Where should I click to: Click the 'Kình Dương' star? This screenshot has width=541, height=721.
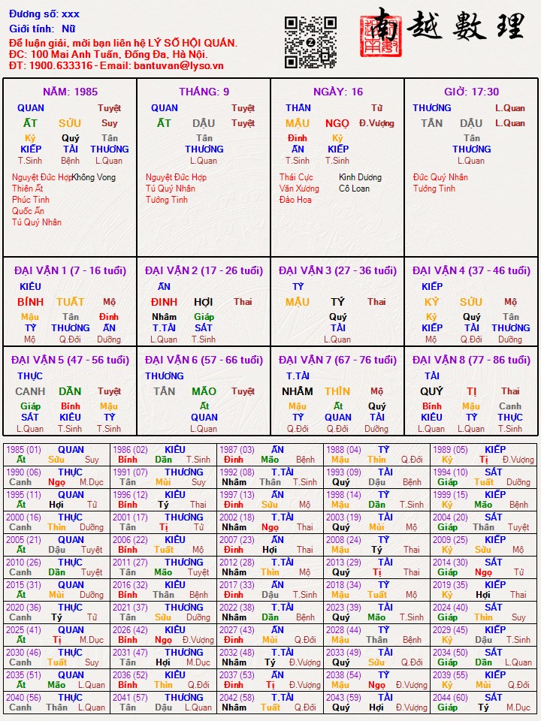pyautogui.click(x=360, y=177)
